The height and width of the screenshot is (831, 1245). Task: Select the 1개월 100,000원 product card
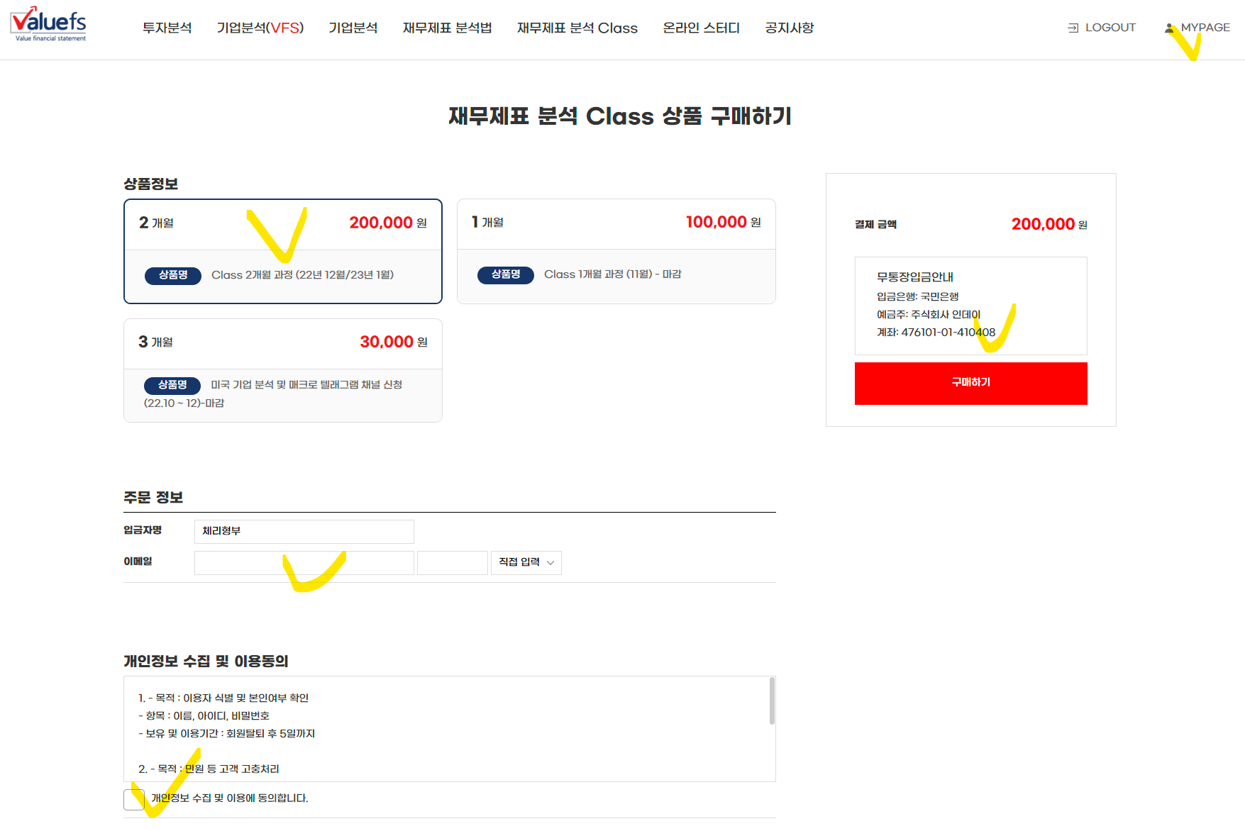[616, 251]
